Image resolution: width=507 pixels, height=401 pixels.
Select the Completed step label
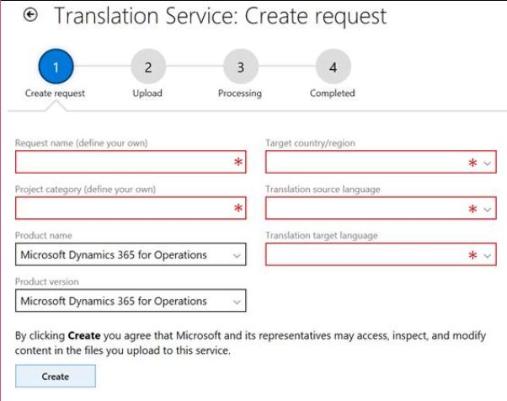(332, 94)
